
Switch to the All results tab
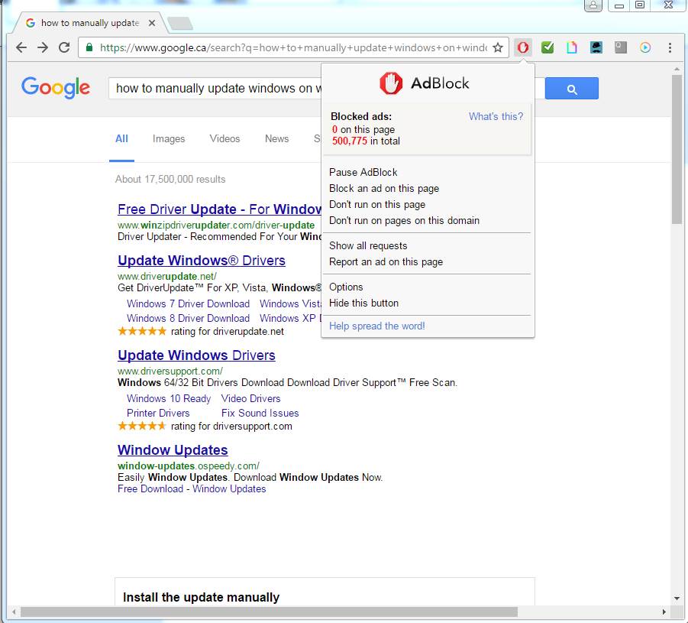(121, 139)
